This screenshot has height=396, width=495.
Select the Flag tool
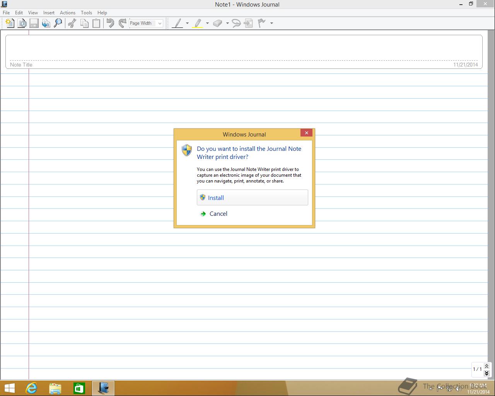pos(262,23)
